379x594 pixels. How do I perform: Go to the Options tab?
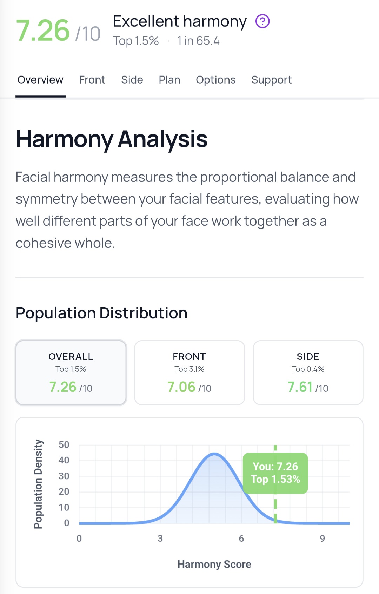click(215, 80)
